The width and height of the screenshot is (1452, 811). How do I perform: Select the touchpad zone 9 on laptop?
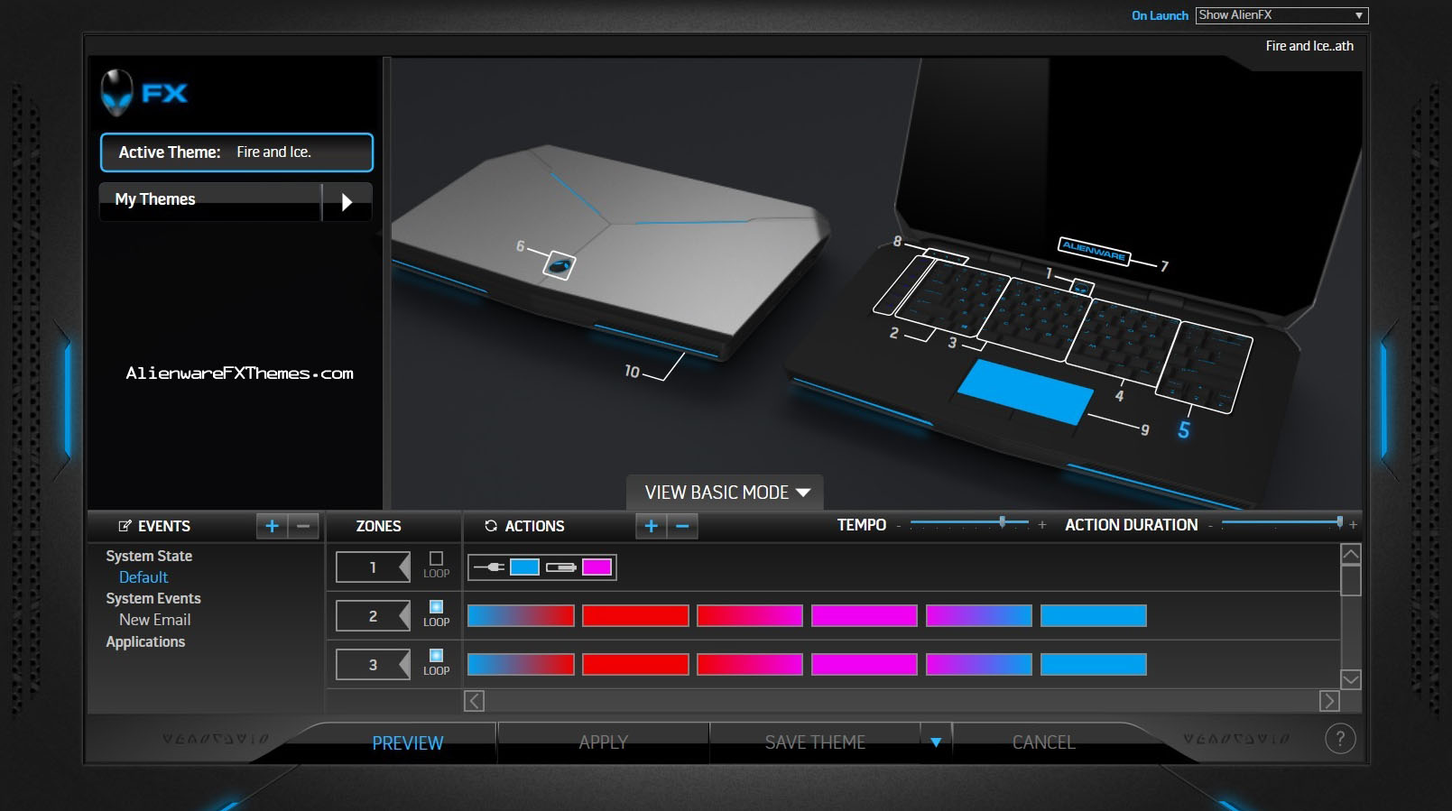[x=1025, y=392]
